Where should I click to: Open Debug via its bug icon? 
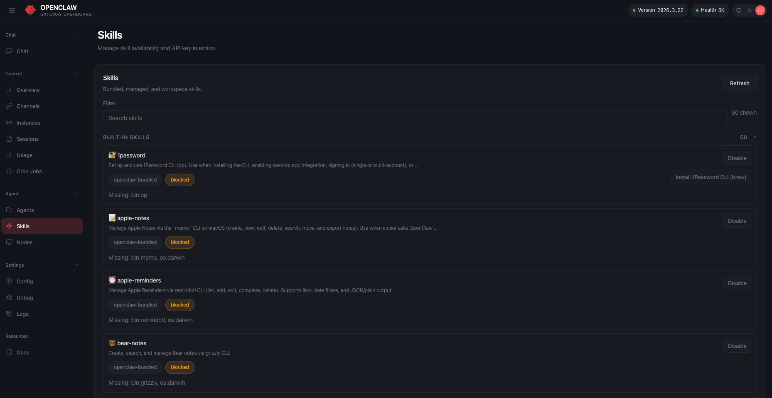[9, 297]
